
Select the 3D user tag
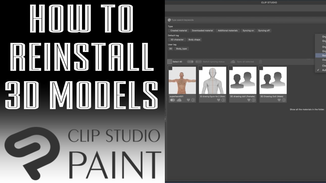[x=171, y=49]
